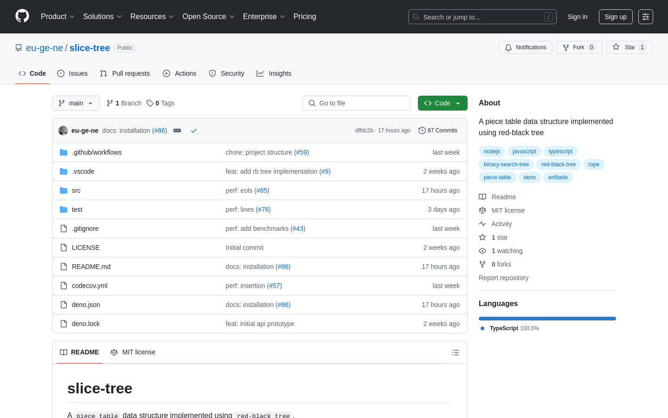Expand the Open Source dropdown

[209, 17]
